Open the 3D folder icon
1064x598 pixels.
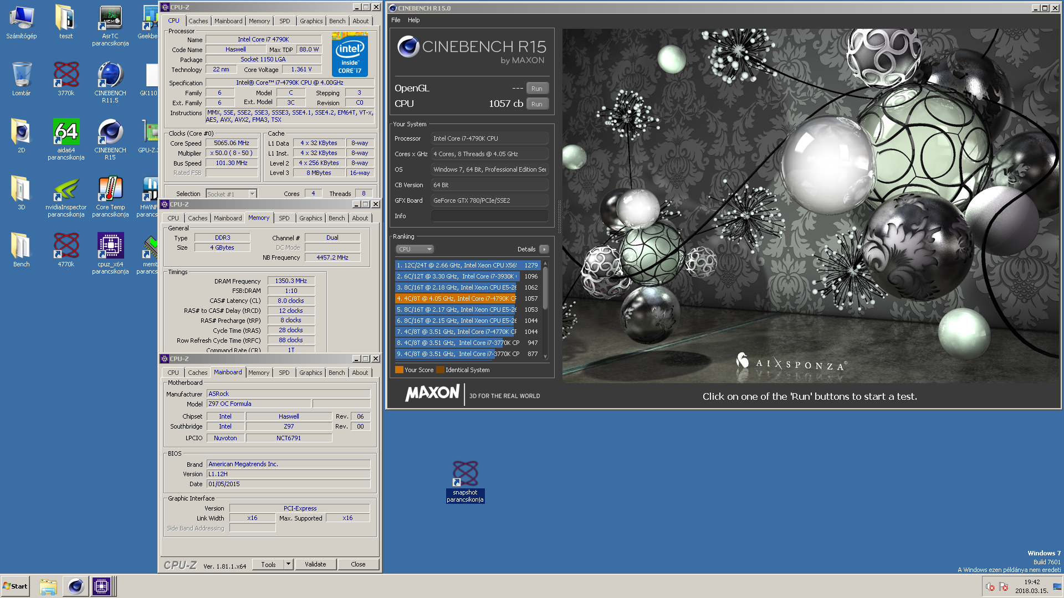tap(21, 193)
